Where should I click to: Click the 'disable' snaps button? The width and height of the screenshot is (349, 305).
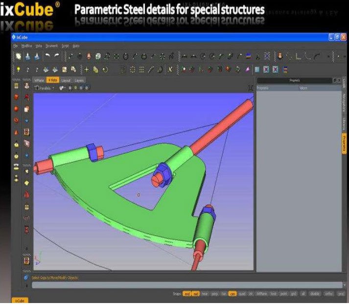click(x=314, y=294)
